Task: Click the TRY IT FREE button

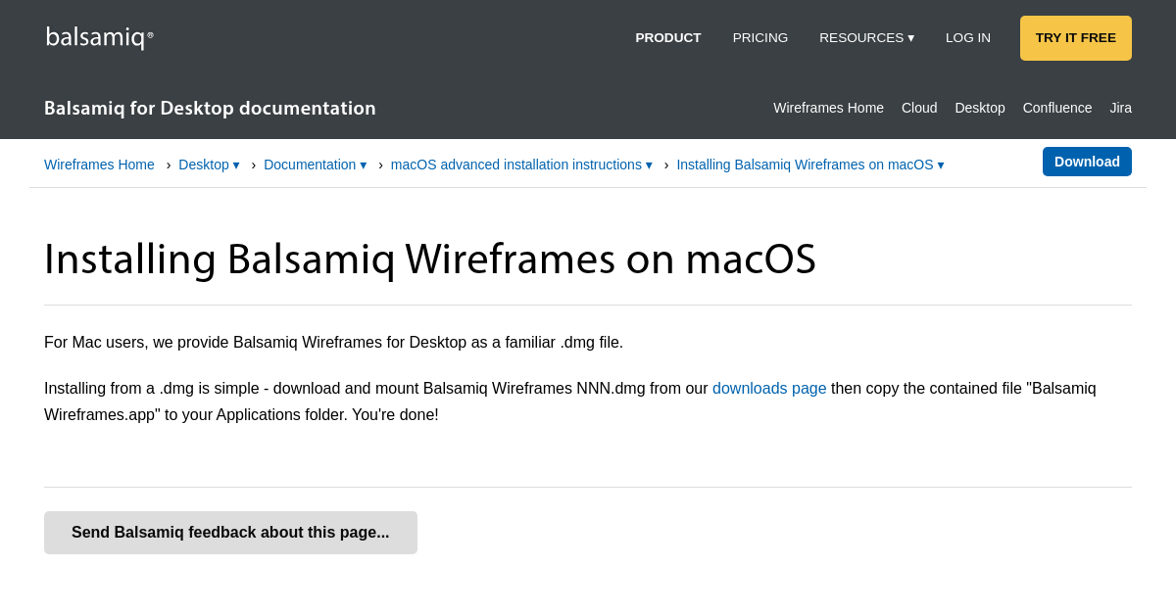Action: [1075, 37]
